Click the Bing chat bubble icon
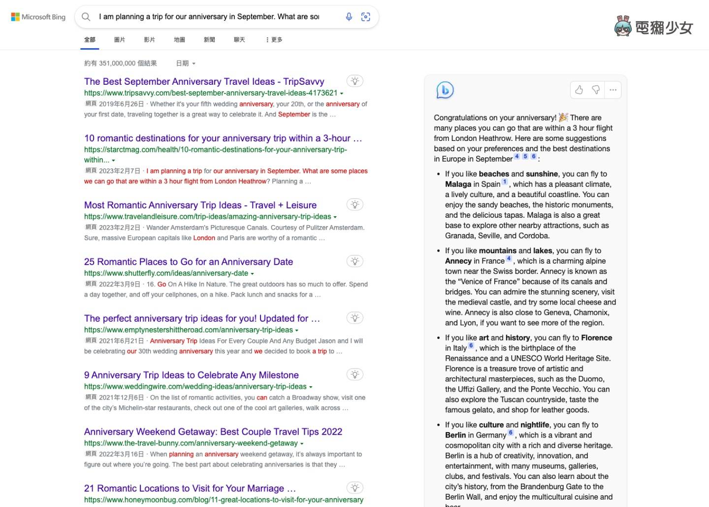Viewport: 709px width, 507px height. pyautogui.click(x=445, y=90)
